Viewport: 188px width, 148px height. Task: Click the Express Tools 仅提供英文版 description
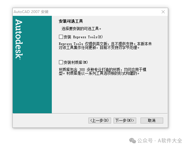105,46
